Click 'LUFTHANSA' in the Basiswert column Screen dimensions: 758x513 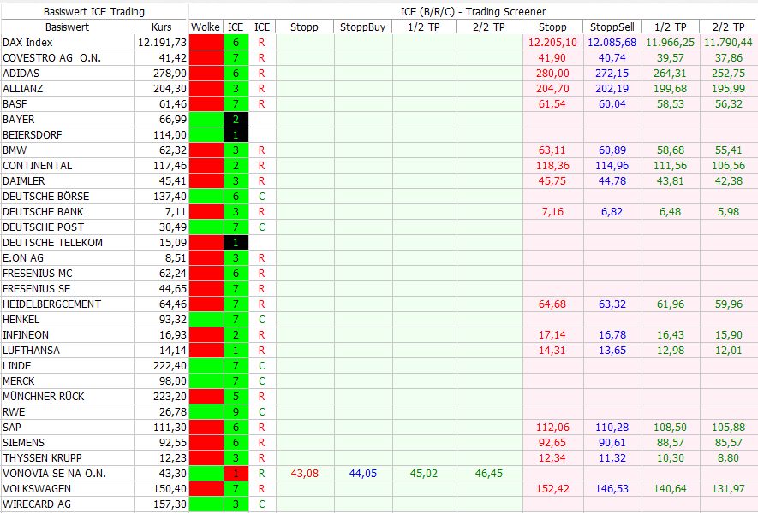click(31, 351)
